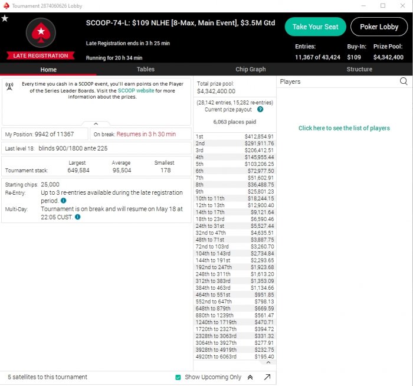Click the broadcast antenna announcement icon
Viewport: 413px width, 386px height.
(9, 86)
